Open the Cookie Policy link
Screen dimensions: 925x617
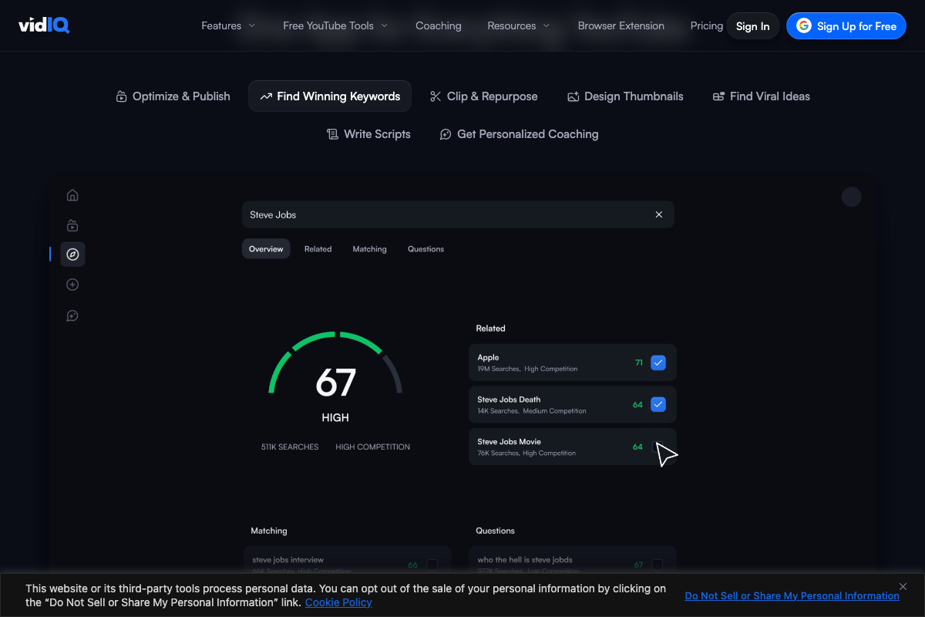tap(338, 602)
